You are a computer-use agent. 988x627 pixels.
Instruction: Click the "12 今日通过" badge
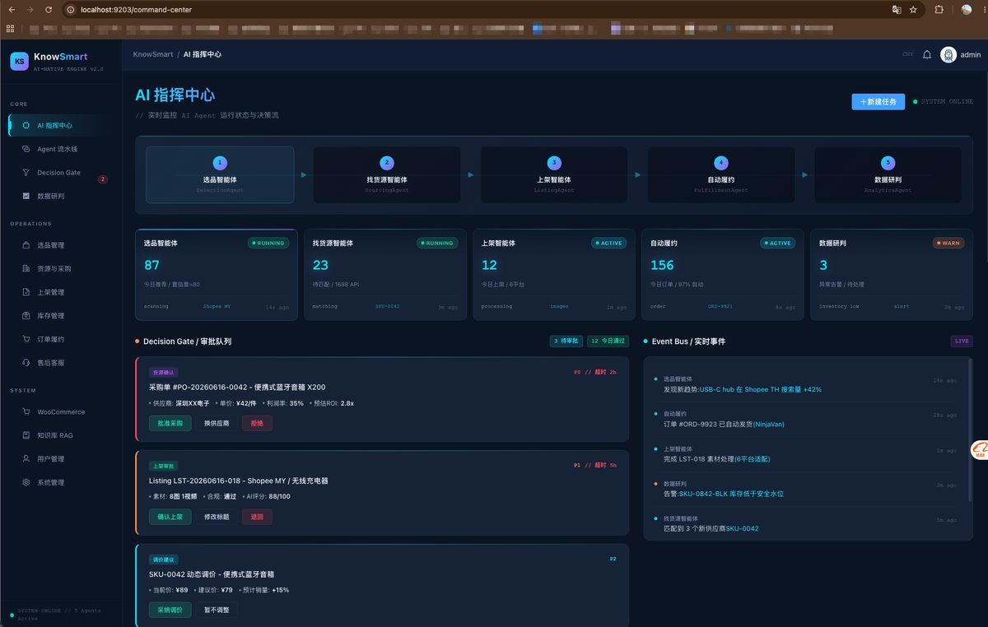click(608, 341)
